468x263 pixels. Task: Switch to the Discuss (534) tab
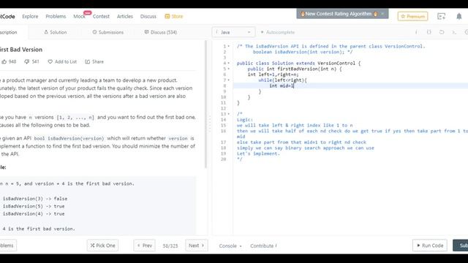pyautogui.click(x=161, y=32)
